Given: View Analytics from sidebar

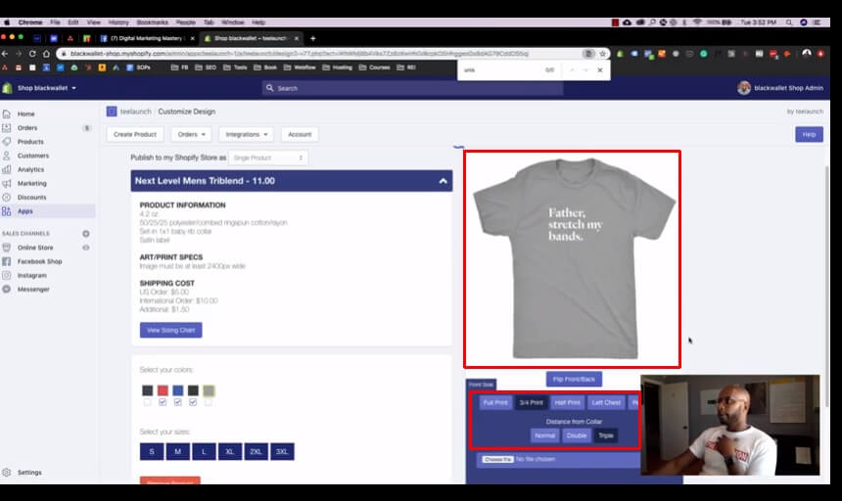Looking at the screenshot, I should coord(30,169).
